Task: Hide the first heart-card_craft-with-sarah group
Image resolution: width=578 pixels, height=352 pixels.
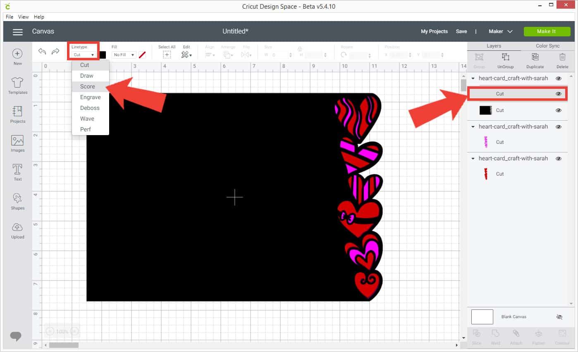Action: point(559,78)
